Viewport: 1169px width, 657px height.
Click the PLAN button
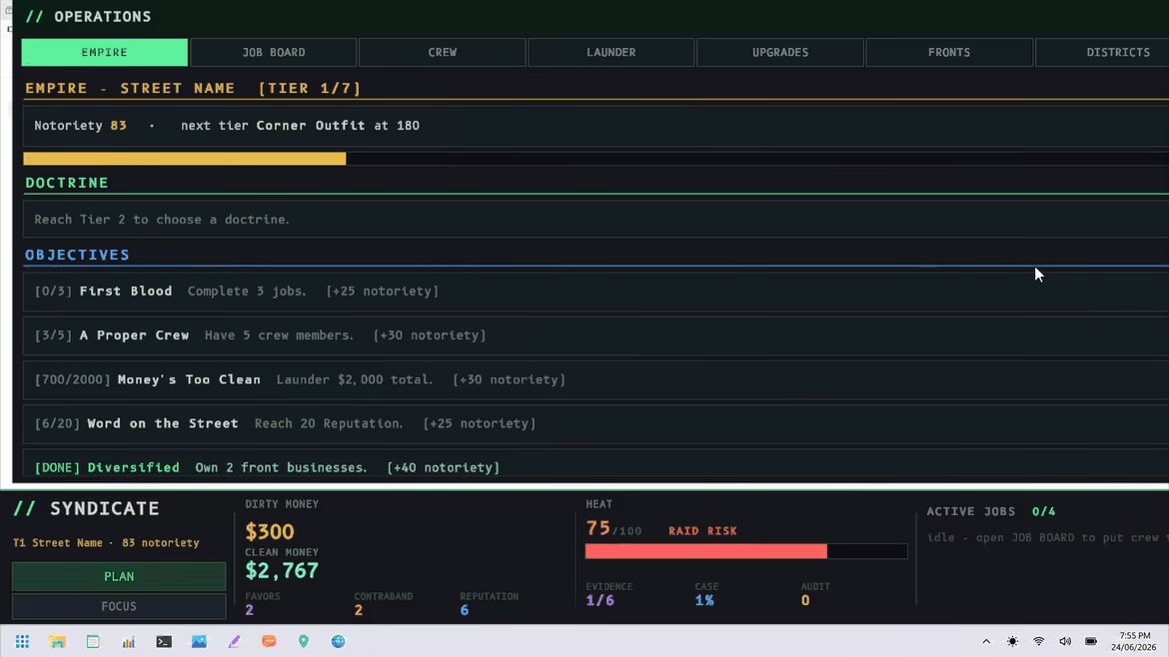coord(119,576)
